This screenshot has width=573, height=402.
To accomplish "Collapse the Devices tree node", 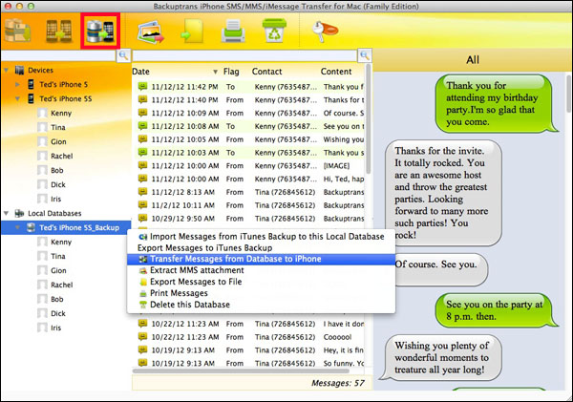I will pos(7,70).
